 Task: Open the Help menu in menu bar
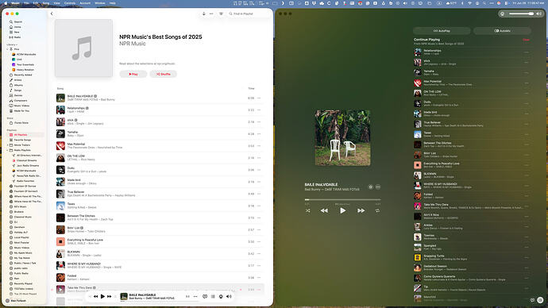point(113,3)
